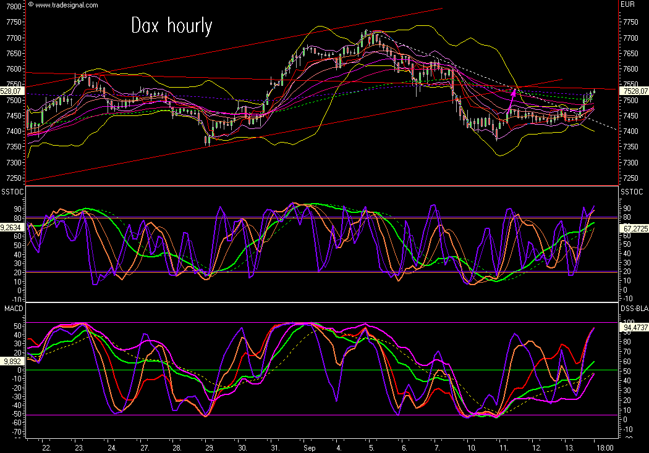Click the magenta arrow marker on the price chart

[512, 93]
